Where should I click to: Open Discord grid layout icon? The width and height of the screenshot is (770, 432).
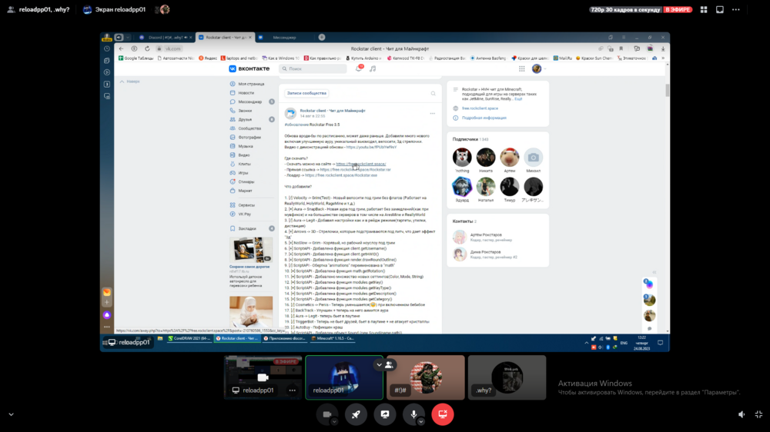click(x=704, y=9)
